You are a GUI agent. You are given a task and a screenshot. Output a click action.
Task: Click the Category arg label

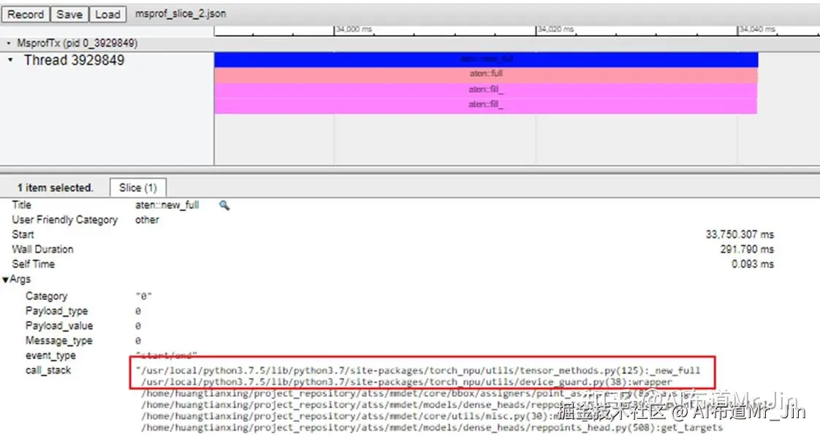(46, 296)
